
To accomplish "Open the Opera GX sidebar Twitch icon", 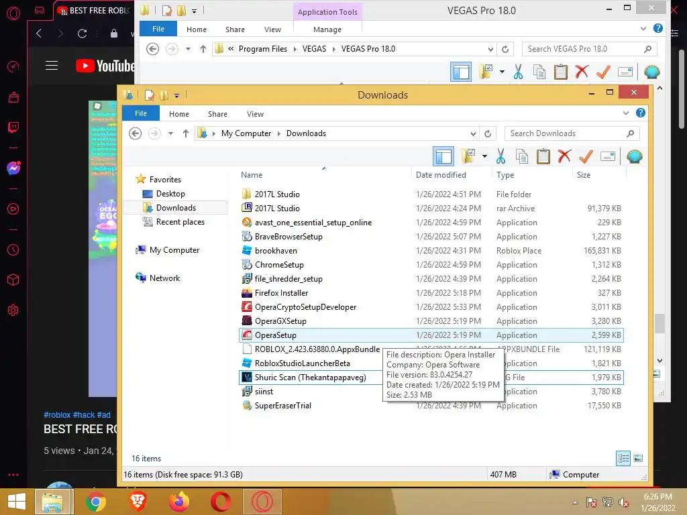I will [x=13, y=127].
